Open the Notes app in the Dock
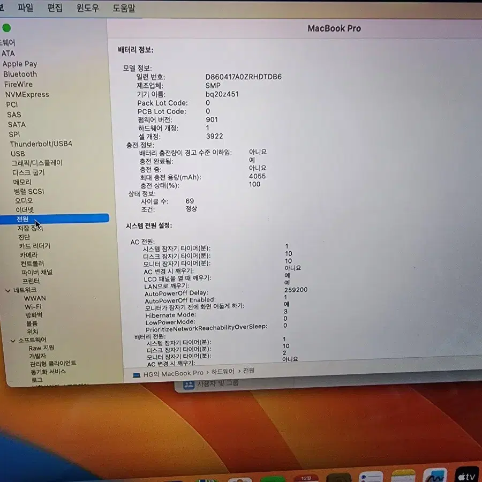The image size is (482, 482). (x=403, y=476)
